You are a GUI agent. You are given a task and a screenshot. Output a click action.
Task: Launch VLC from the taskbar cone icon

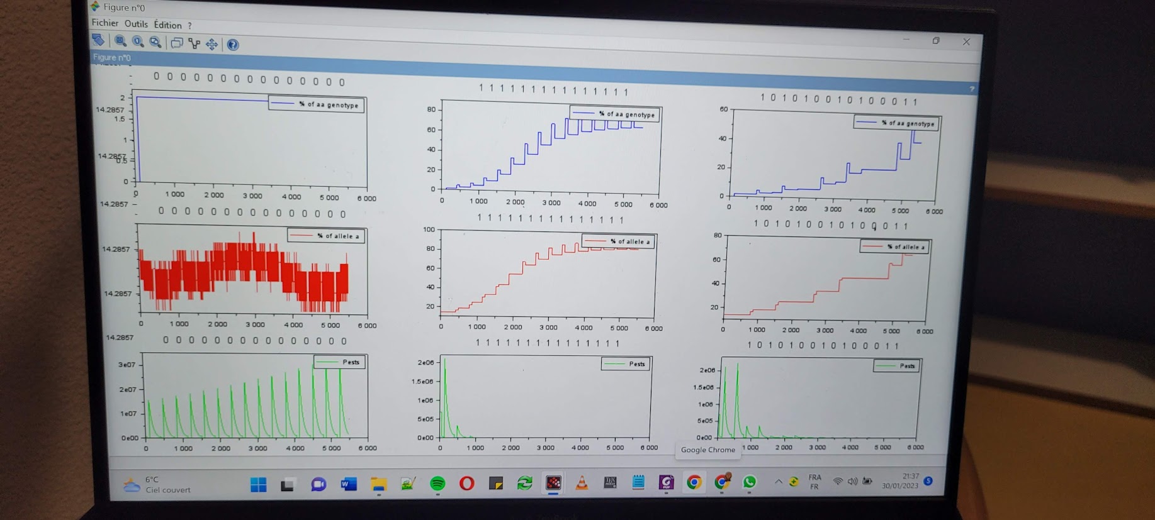click(x=582, y=483)
